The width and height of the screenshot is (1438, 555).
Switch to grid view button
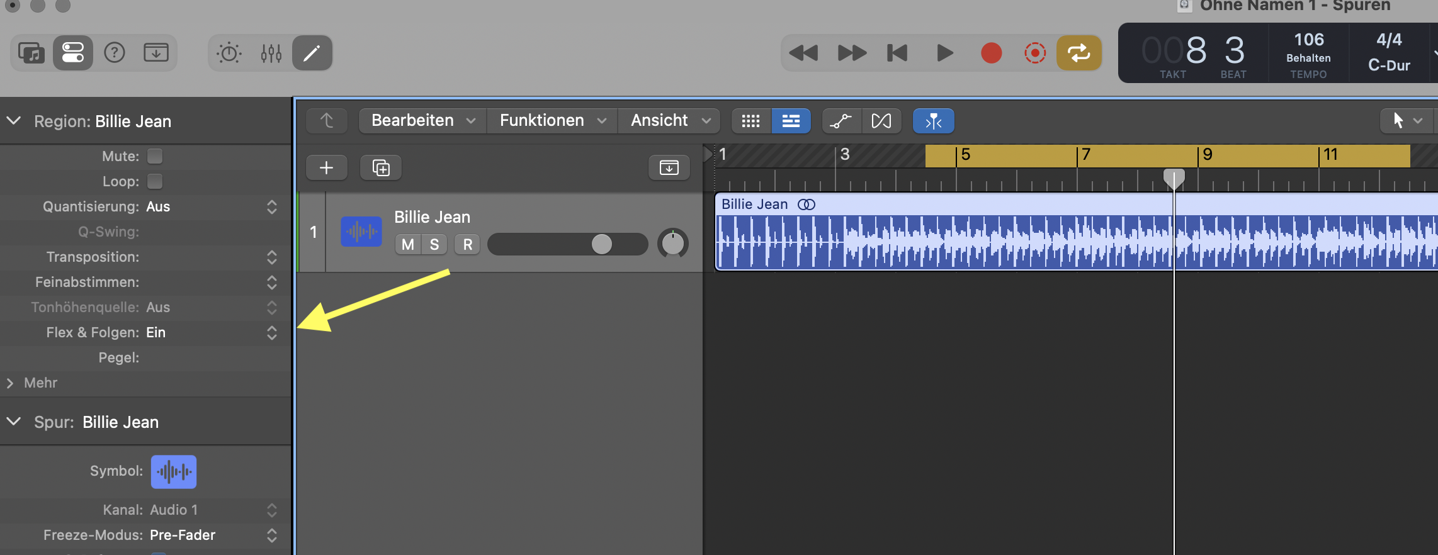[x=751, y=121]
